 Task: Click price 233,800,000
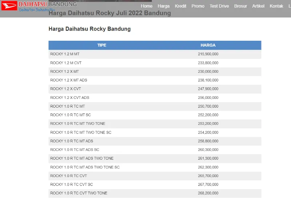pos(208,63)
